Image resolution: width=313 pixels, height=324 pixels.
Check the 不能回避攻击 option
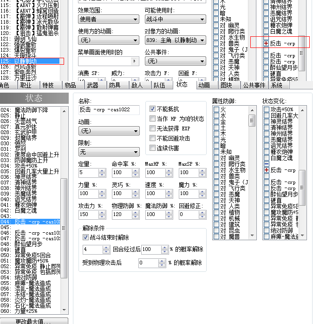tap(152, 138)
